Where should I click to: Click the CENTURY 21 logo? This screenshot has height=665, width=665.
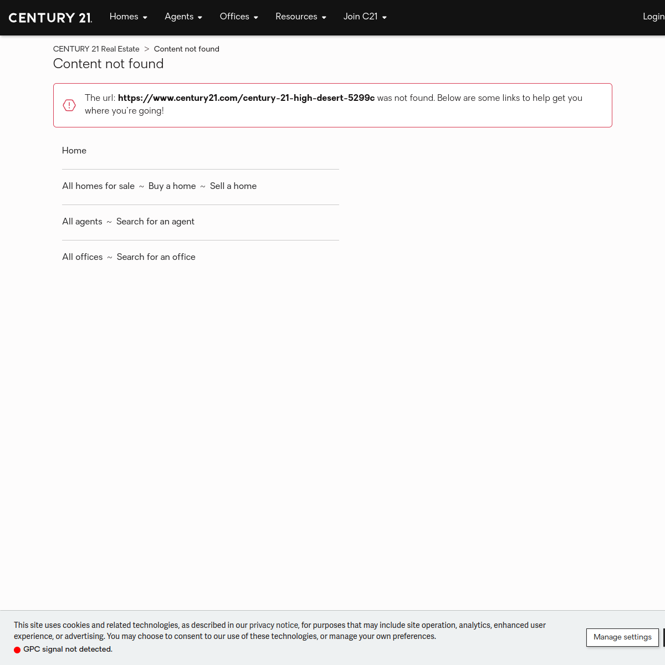tap(50, 18)
